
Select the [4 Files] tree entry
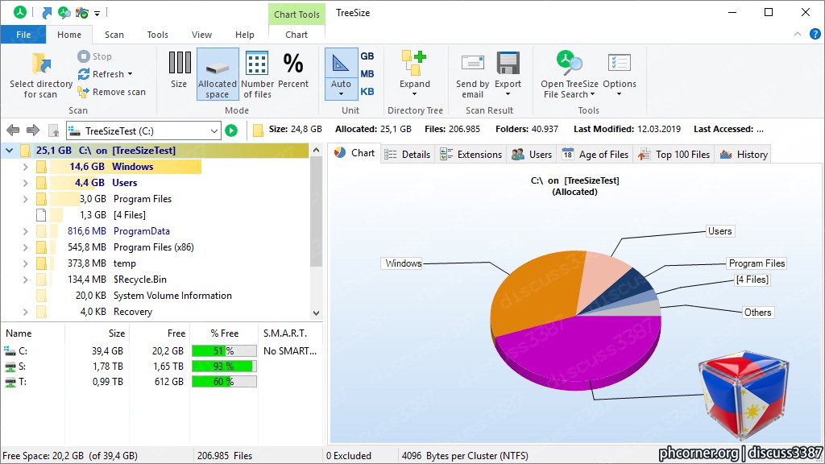click(130, 215)
